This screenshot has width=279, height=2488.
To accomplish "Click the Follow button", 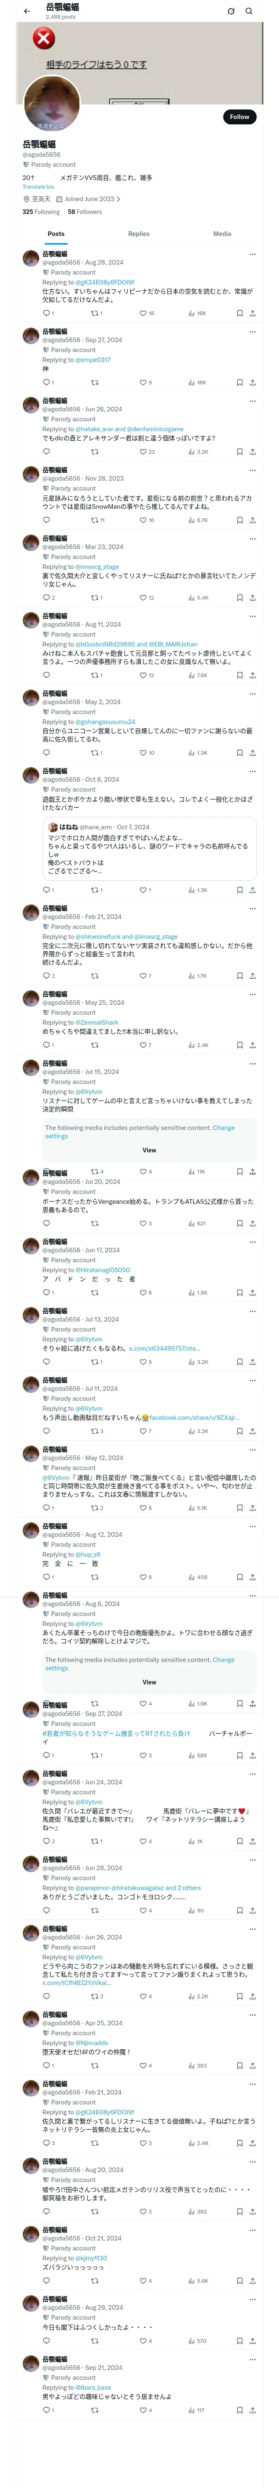I will [x=238, y=117].
